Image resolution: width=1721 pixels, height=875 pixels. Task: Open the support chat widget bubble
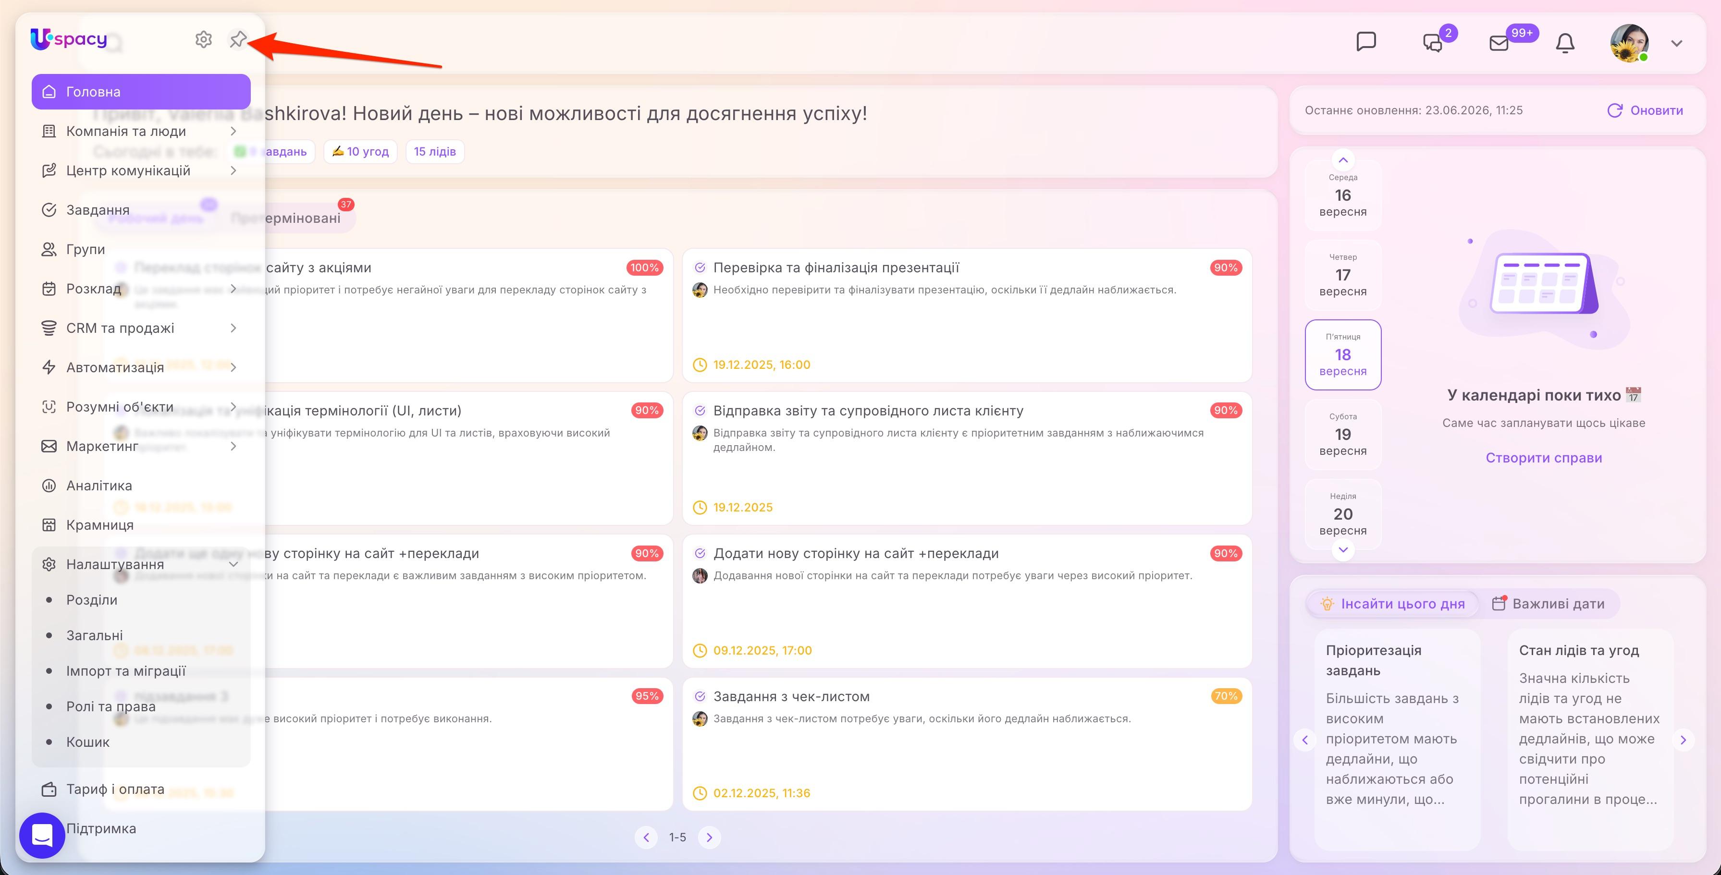(42, 835)
